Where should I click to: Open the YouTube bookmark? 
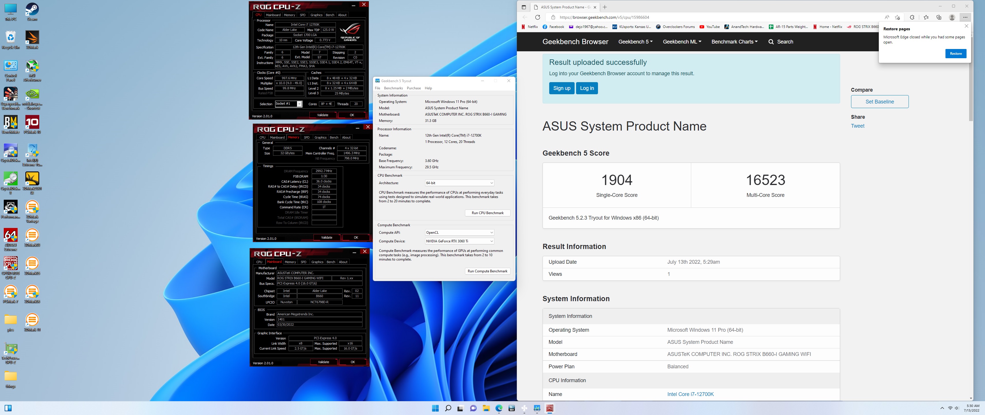click(x=709, y=27)
